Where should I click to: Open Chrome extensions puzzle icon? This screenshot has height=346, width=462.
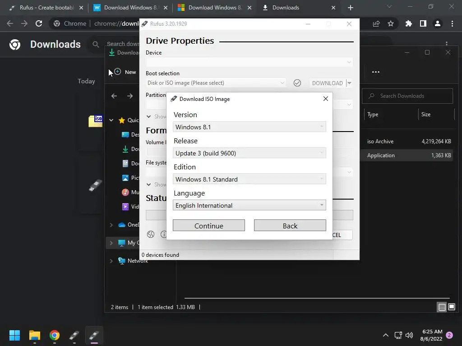click(409, 23)
